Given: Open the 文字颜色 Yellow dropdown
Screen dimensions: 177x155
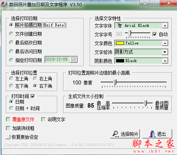Looking at the screenshot, I should coord(165,43).
